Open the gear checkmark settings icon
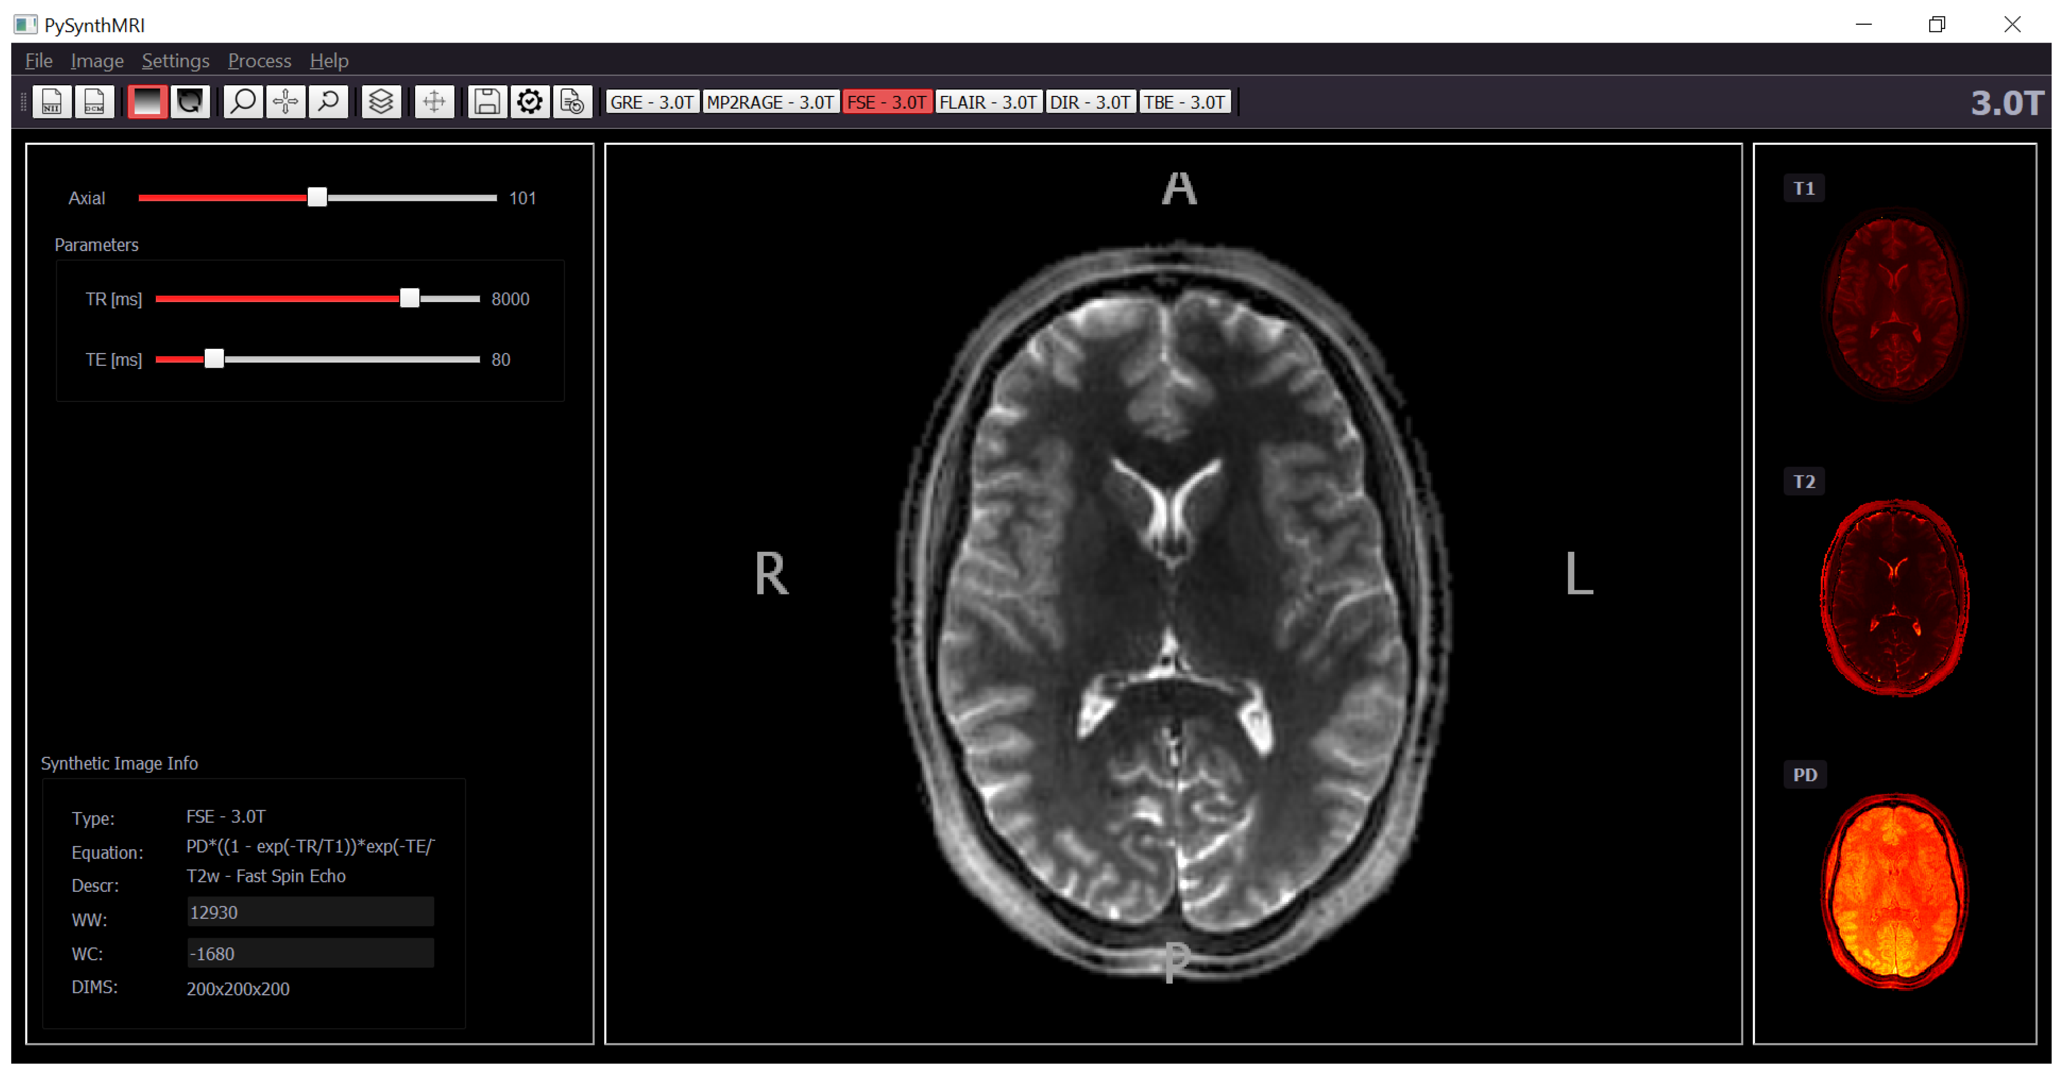 click(x=529, y=102)
